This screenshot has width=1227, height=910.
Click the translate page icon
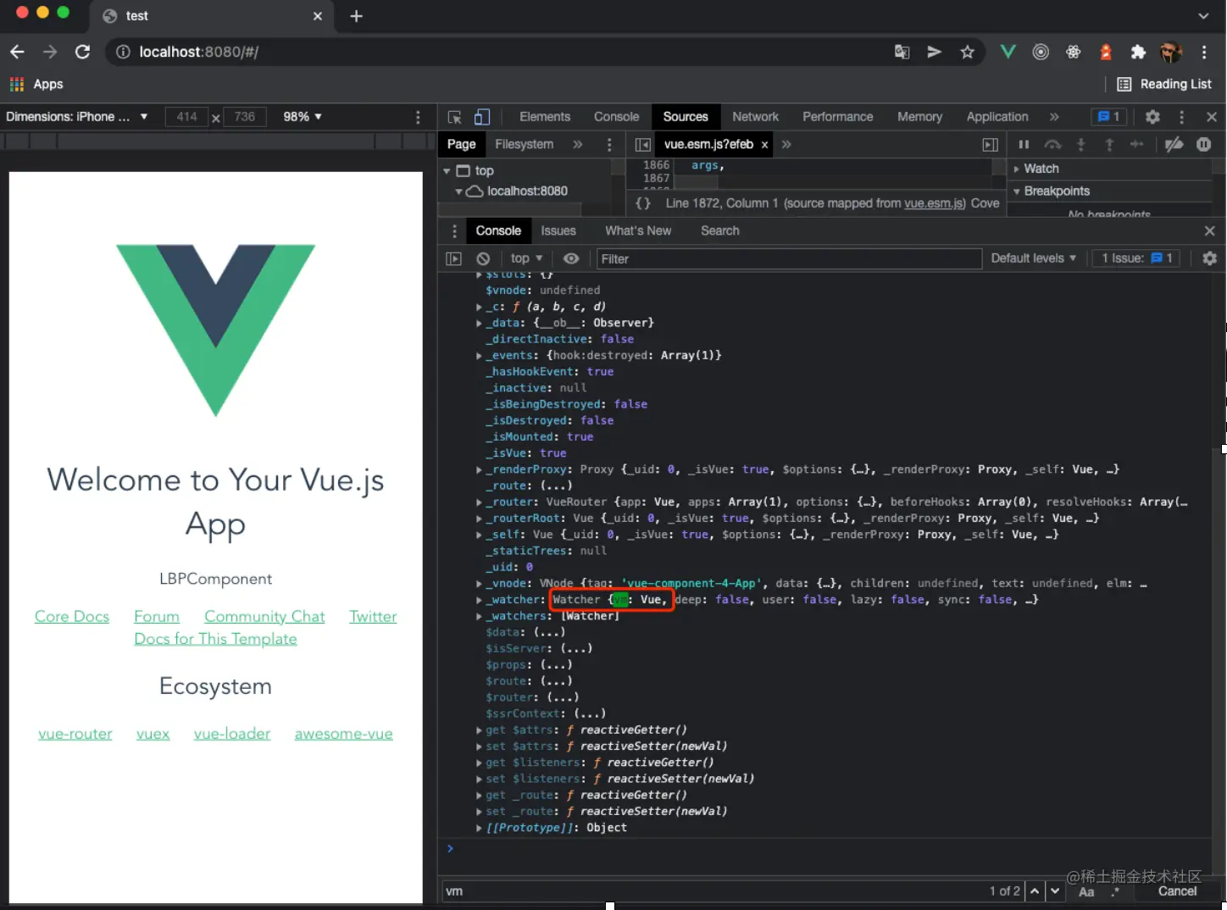902,52
